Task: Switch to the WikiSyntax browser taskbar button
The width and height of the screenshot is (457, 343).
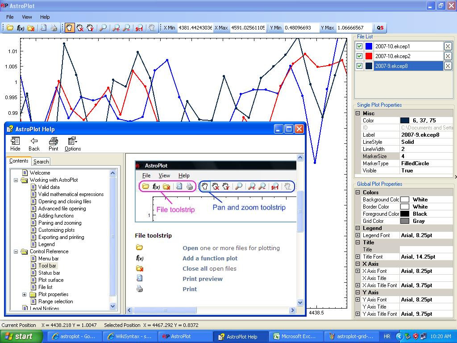Action: pos(130,336)
